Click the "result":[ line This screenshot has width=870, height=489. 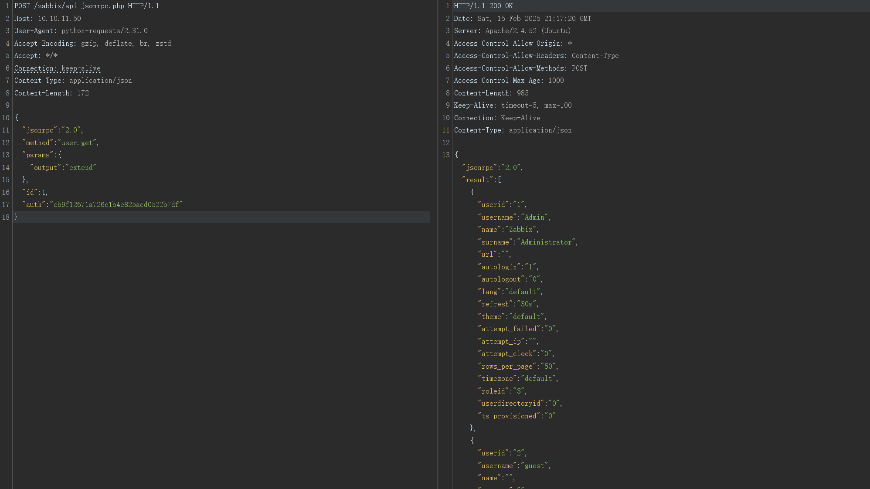click(482, 180)
